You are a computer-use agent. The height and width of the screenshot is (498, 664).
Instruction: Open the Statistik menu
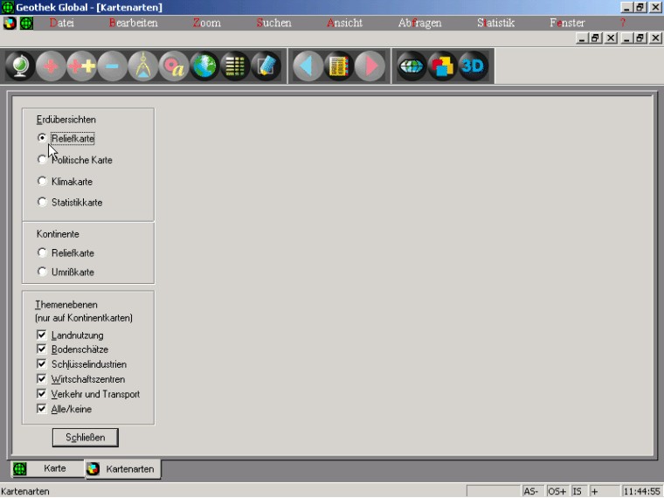(495, 23)
